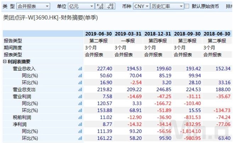Open chart icon for 营业总支出 row
The image size is (234, 143).
(x=80, y=89)
